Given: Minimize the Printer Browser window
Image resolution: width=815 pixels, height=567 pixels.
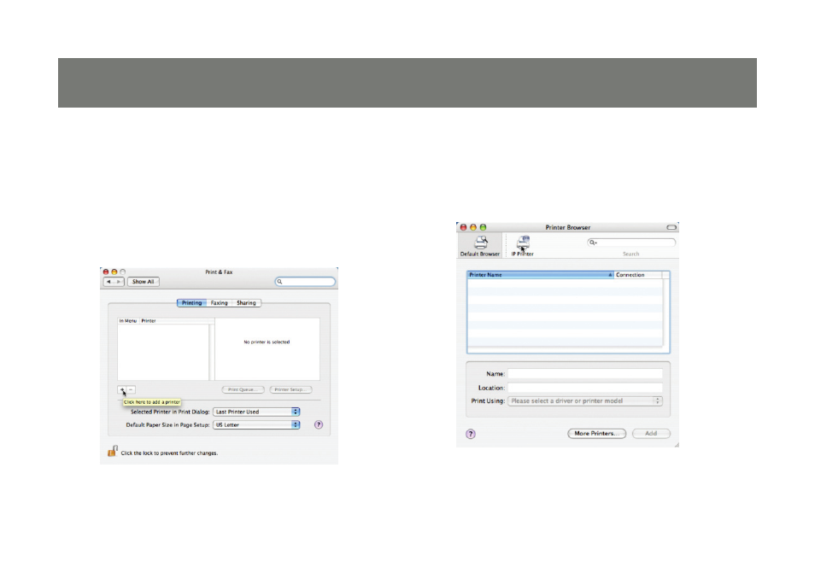Looking at the screenshot, I should [x=473, y=227].
